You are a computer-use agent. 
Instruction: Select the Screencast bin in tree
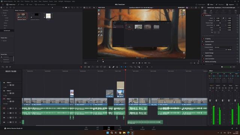(7, 31)
